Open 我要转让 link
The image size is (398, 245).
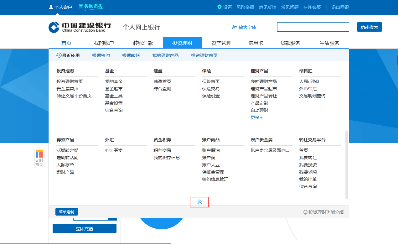pos(308,158)
